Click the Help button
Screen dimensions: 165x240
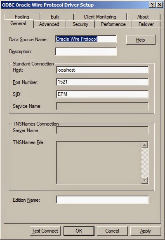(x=141, y=40)
